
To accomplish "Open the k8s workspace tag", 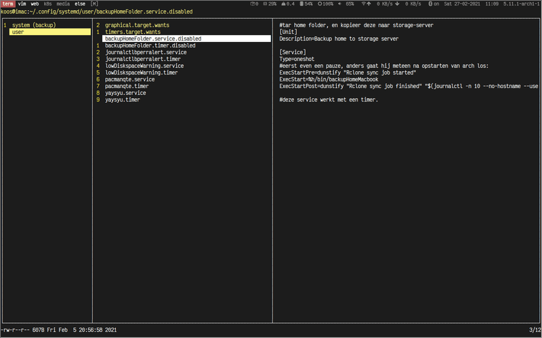I will [48, 4].
